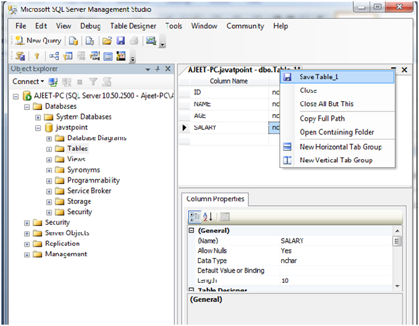This screenshot has height=326, width=419.
Task: Click the Analysis Services query icon
Action: [x=90, y=41]
